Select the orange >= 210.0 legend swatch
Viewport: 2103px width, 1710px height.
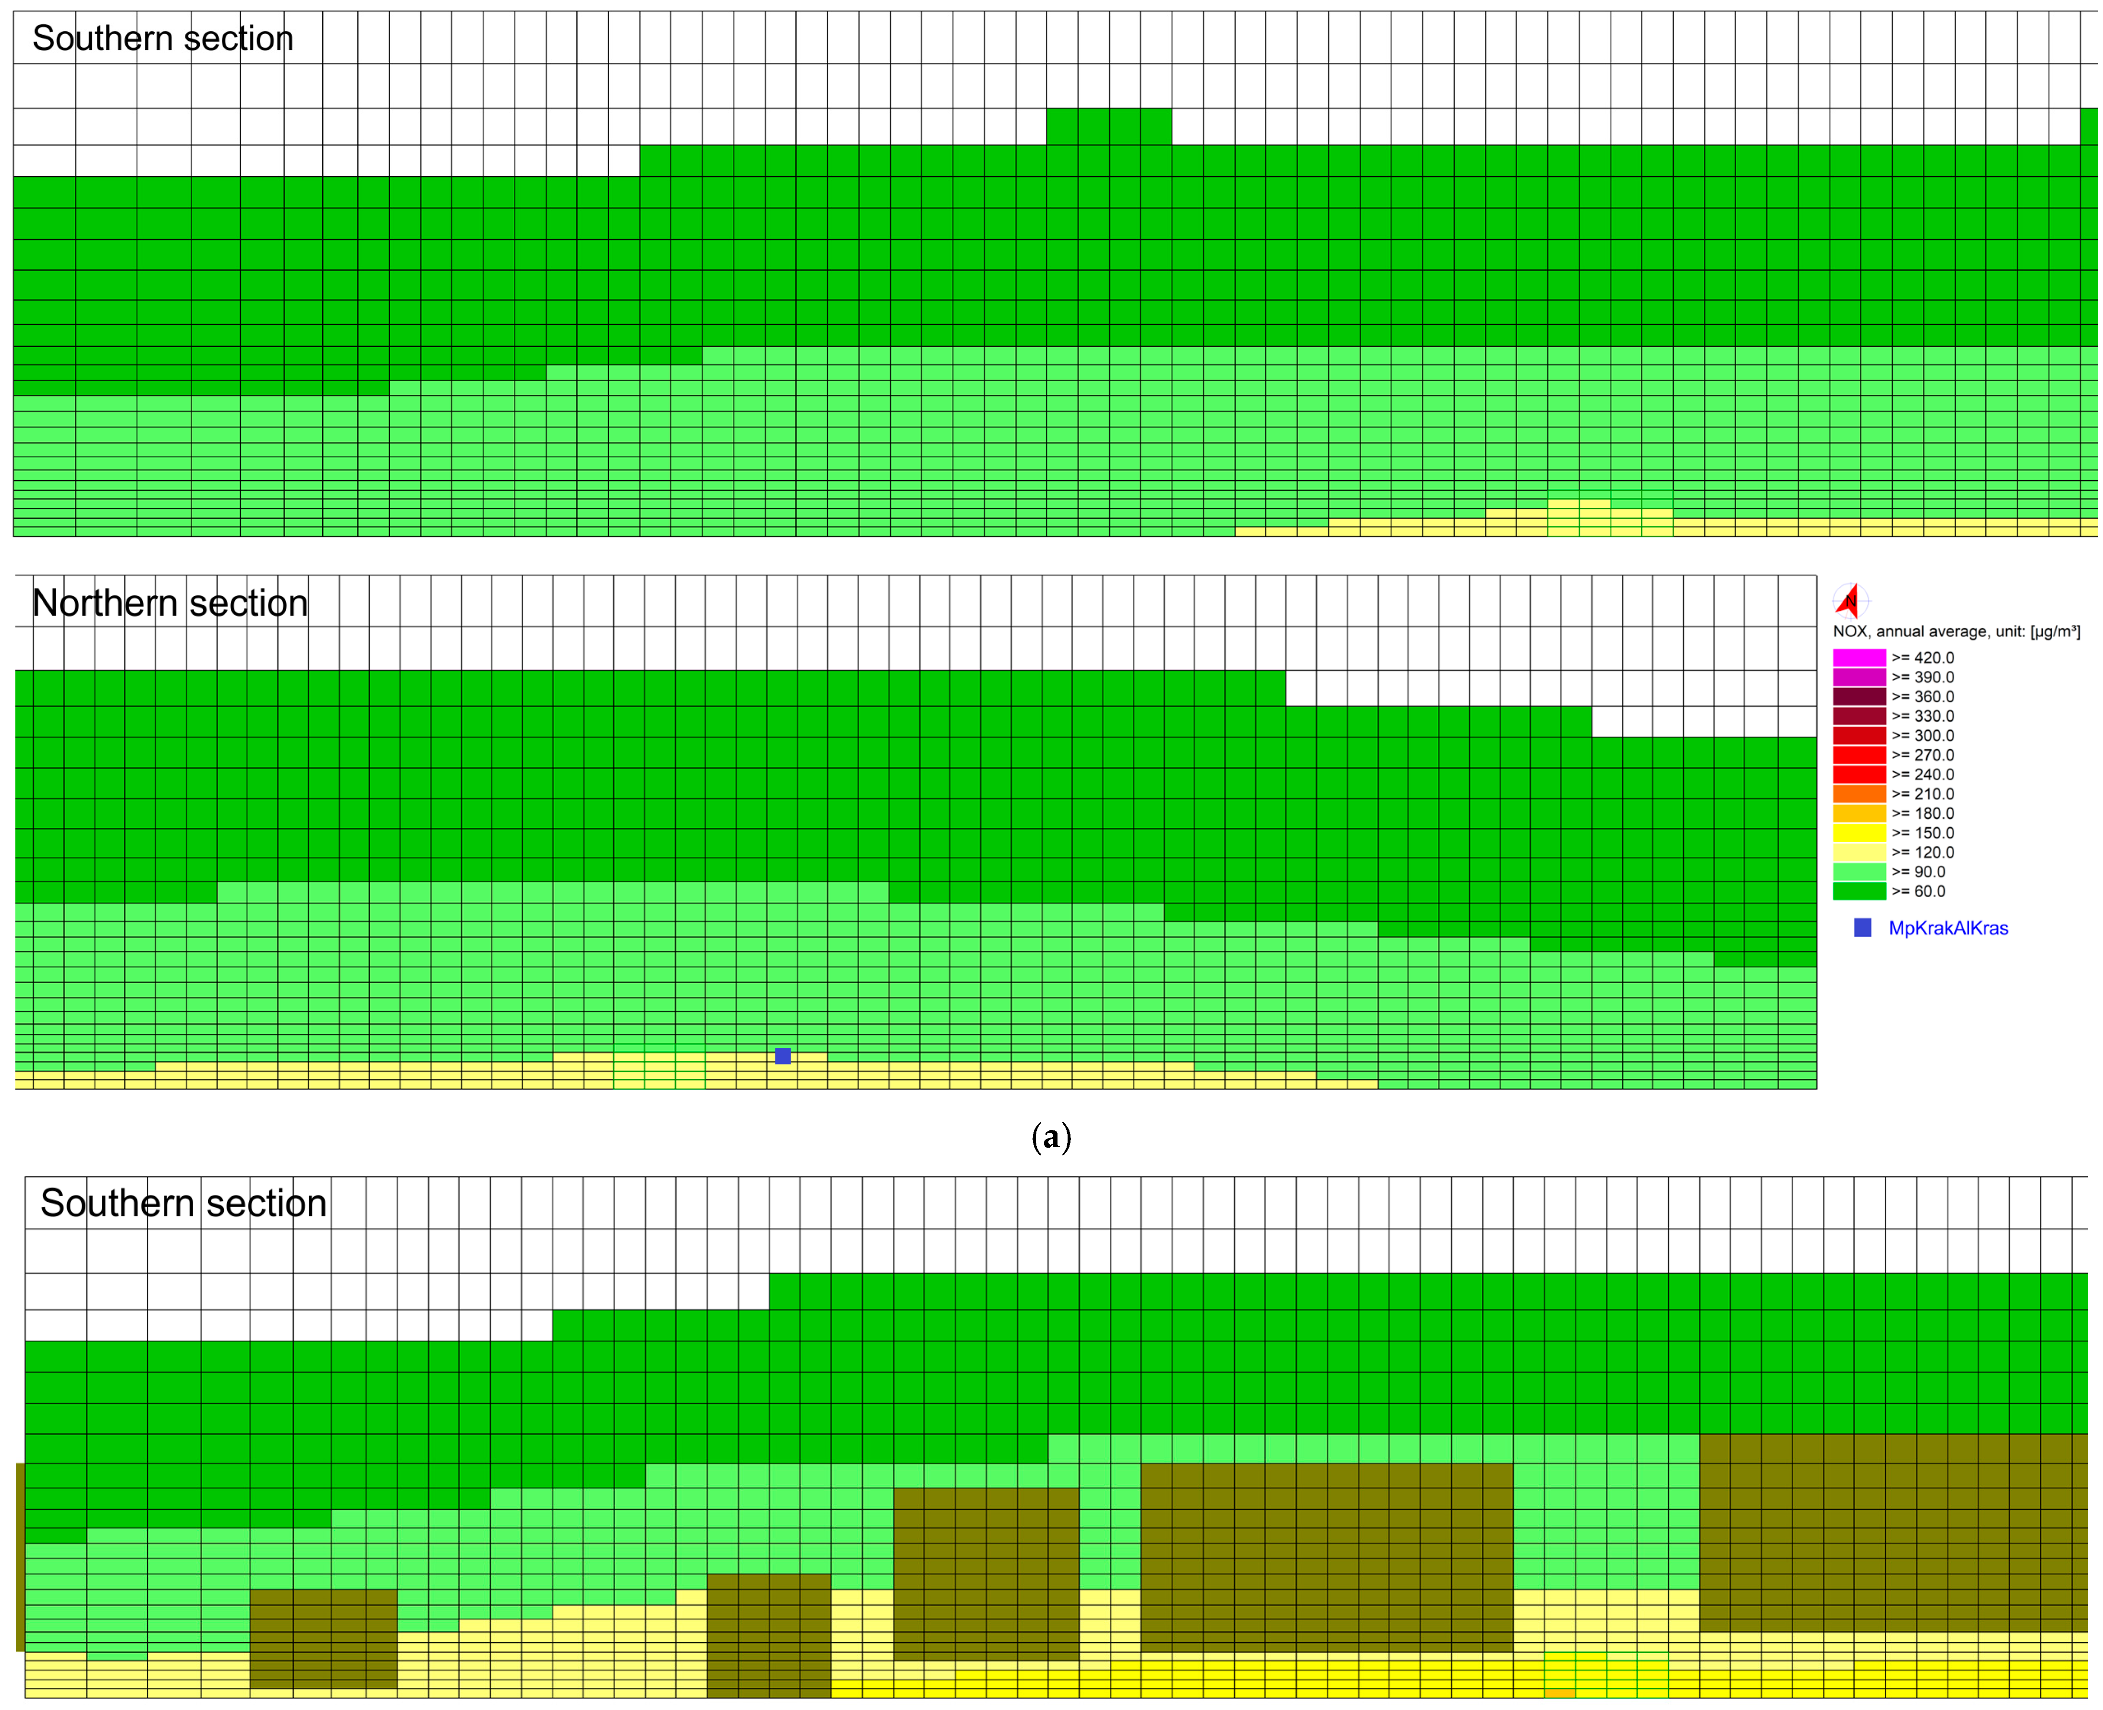coord(1859,794)
